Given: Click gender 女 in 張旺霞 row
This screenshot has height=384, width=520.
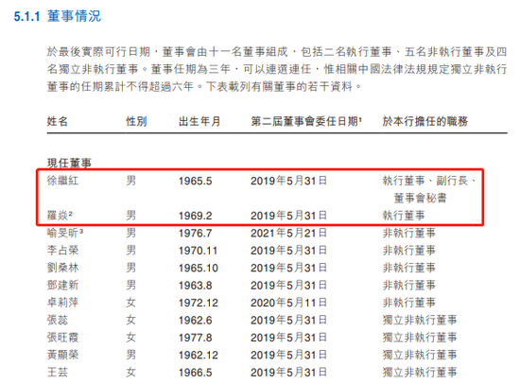Looking at the screenshot, I should coord(131,338).
